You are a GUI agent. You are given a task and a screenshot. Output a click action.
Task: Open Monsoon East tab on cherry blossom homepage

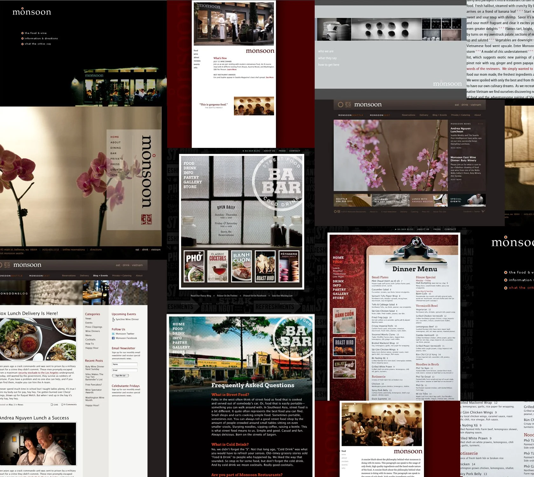click(380, 115)
